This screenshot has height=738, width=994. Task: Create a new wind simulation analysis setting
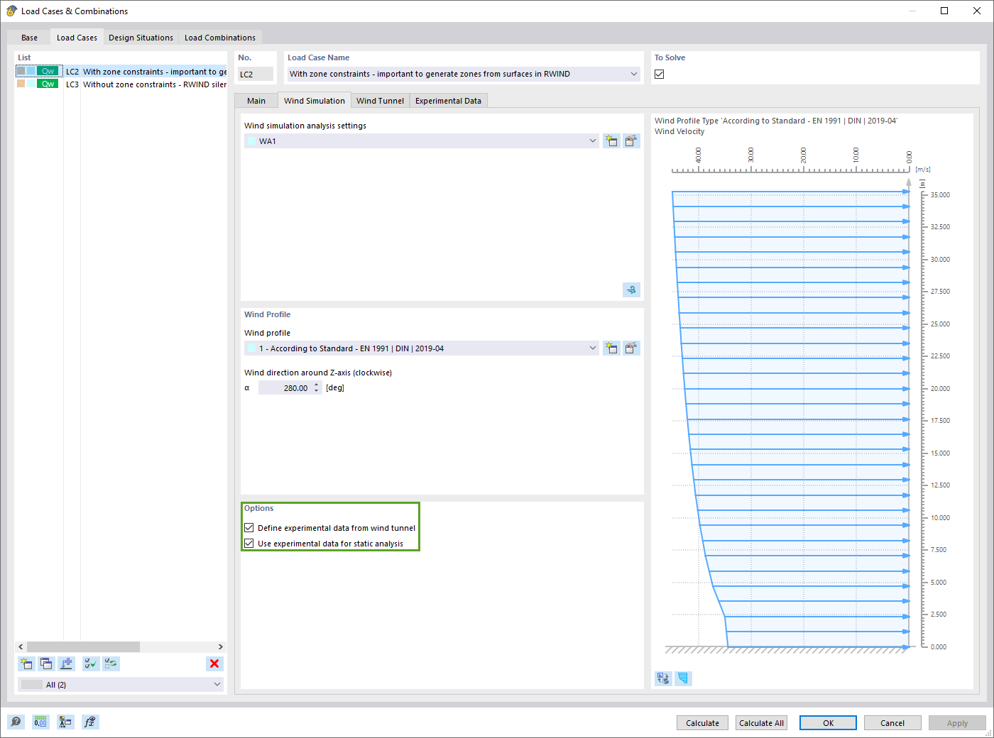(611, 141)
